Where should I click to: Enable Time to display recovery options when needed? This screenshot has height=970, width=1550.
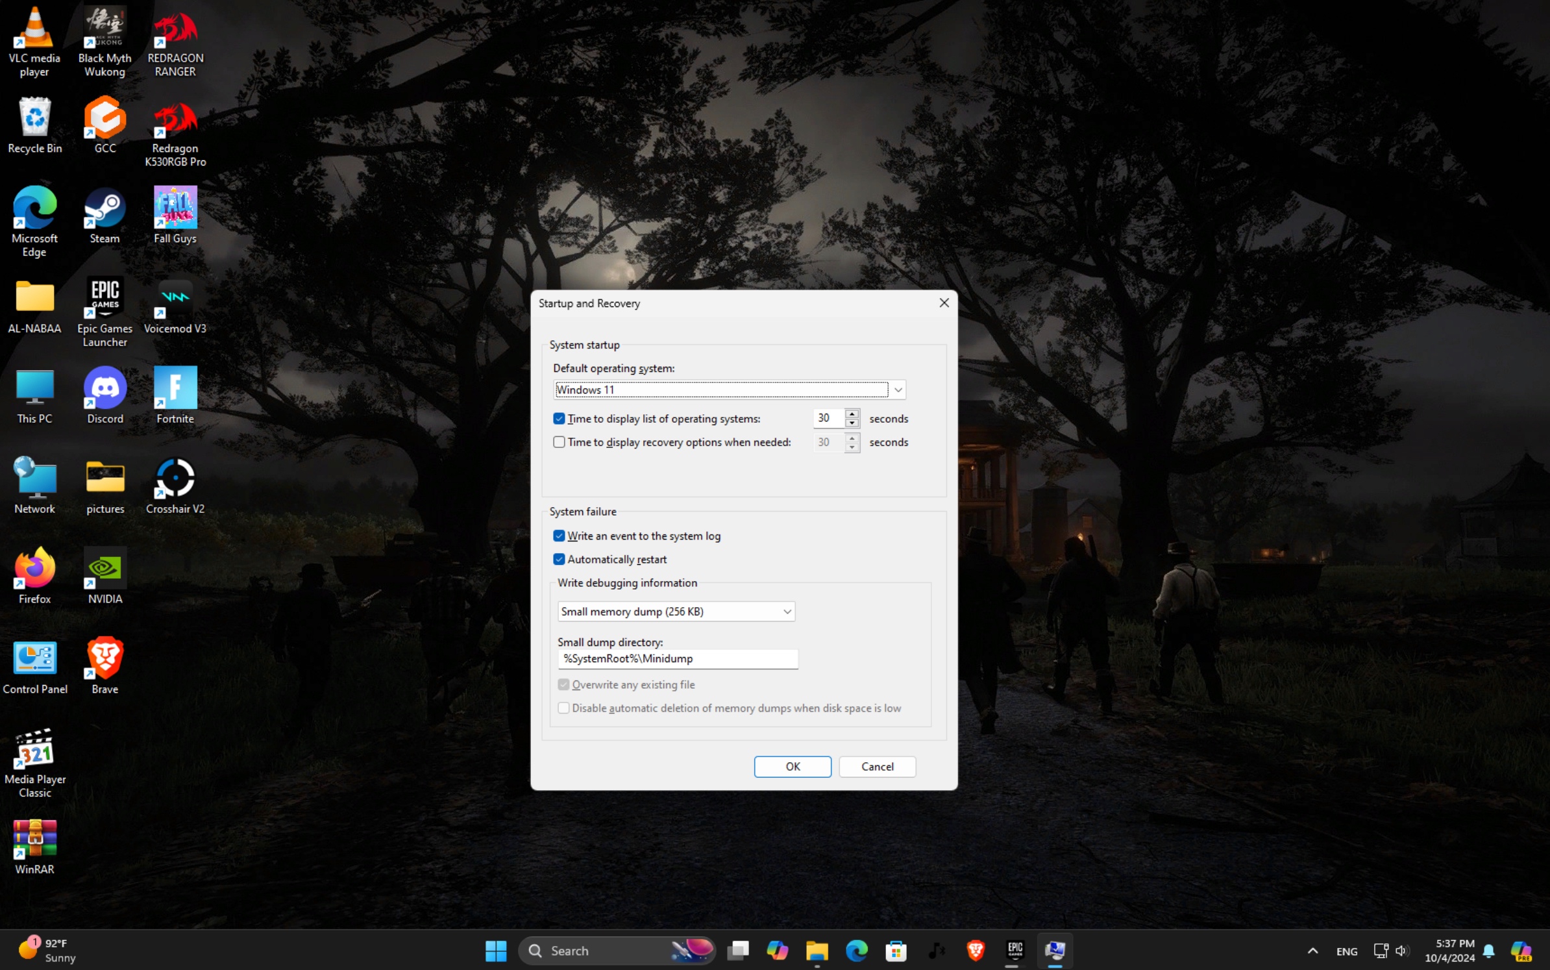[x=559, y=442]
